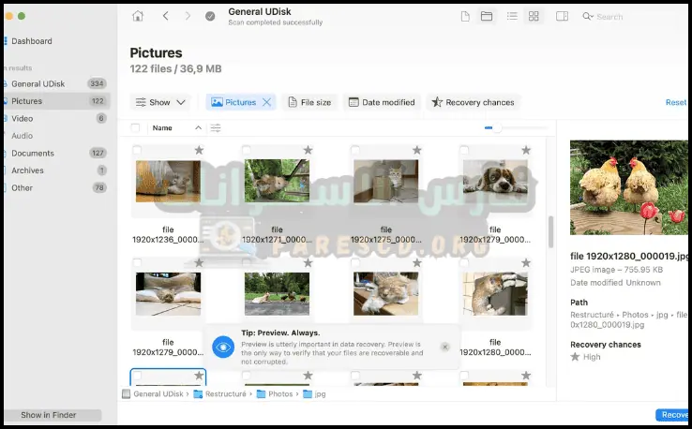The width and height of the screenshot is (692, 429).
Task: Open the Show filter dropdown
Action: pos(160,102)
